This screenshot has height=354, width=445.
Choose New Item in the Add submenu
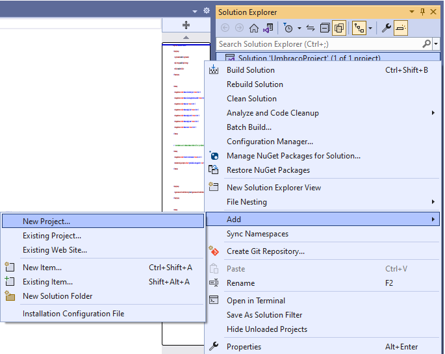coord(103,268)
